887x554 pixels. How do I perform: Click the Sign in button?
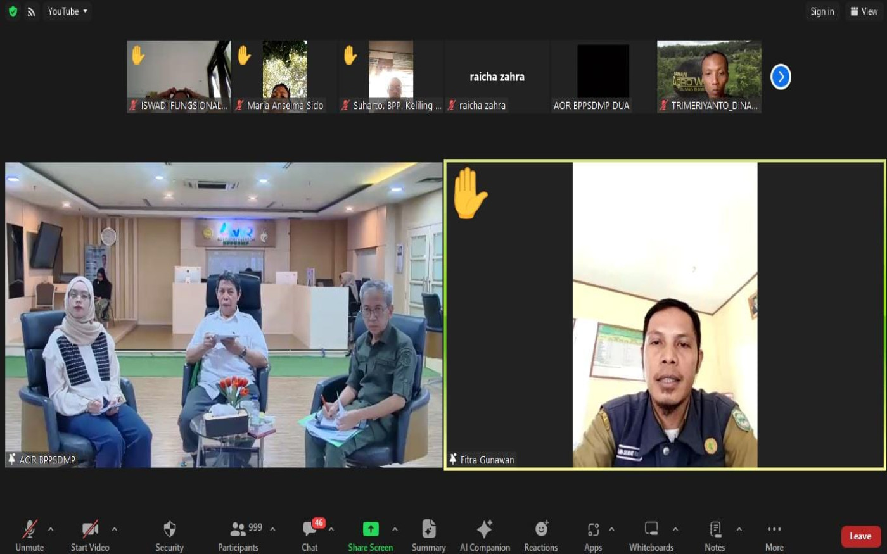click(822, 11)
